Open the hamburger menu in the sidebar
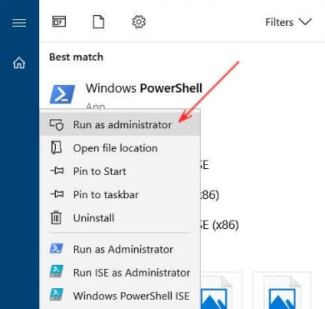This screenshot has width=325, height=309. [x=19, y=22]
